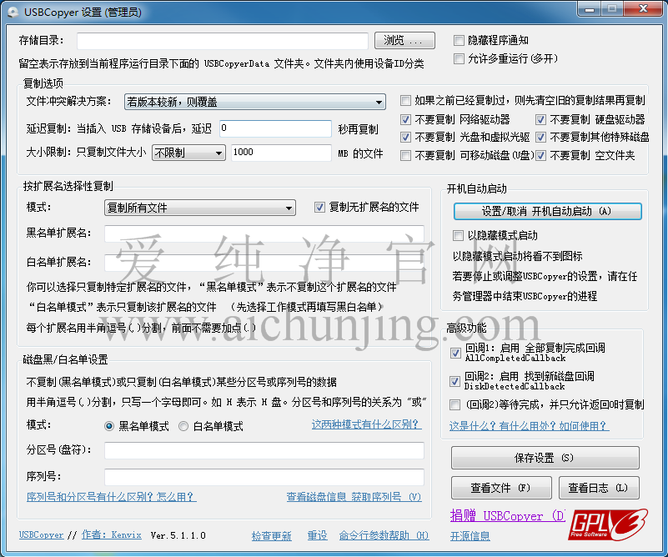This screenshot has width=668, height=557.
Task: Open 文件冲突解决方案 dropdown
Action: 254,103
